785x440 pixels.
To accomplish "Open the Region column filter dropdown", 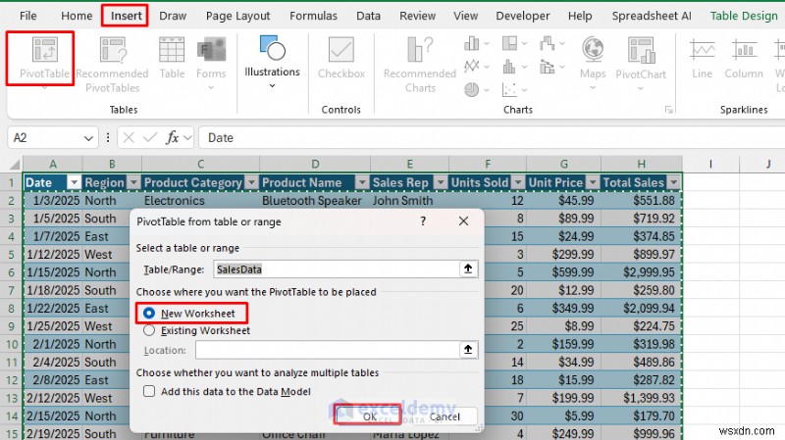I will click(x=133, y=182).
